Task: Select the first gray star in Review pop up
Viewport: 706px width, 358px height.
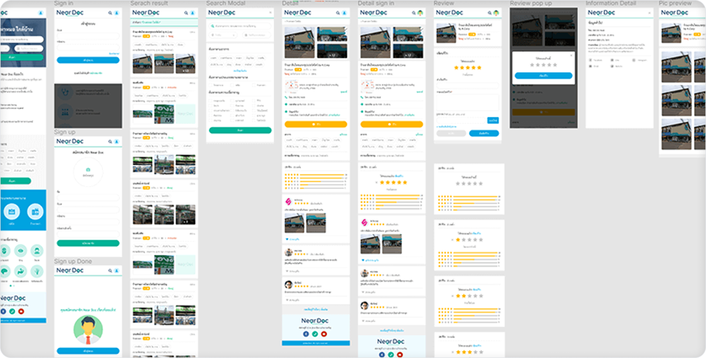Action: point(531,64)
